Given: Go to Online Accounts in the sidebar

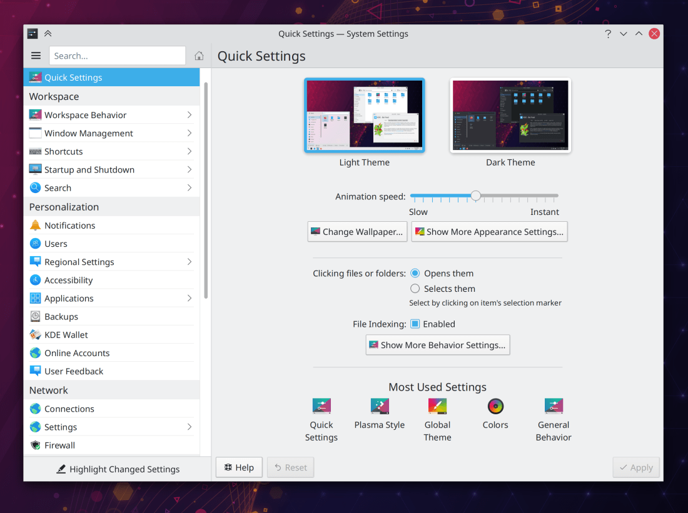Looking at the screenshot, I should [76, 353].
